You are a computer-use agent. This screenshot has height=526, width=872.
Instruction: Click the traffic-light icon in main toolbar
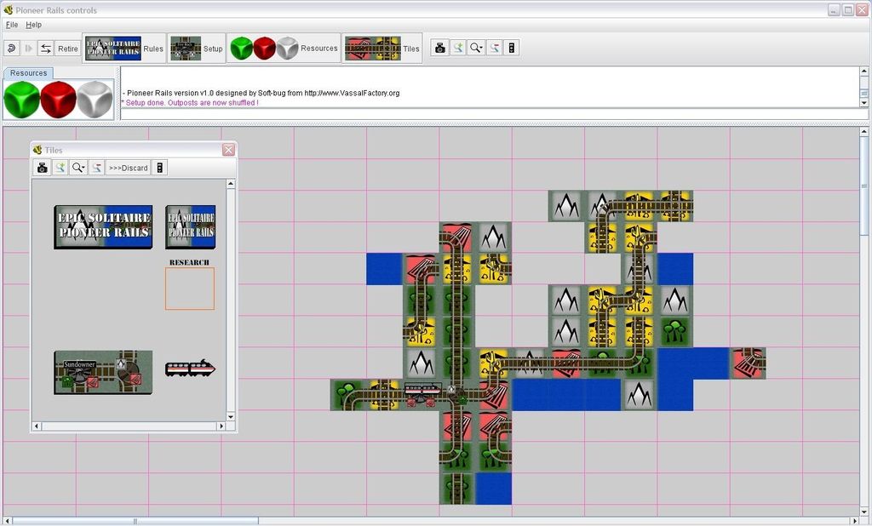pyautogui.click(x=512, y=48)
